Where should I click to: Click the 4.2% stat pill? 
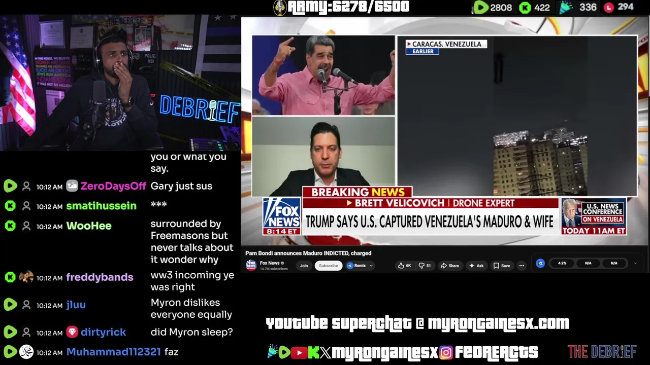(x=562, y=263)
